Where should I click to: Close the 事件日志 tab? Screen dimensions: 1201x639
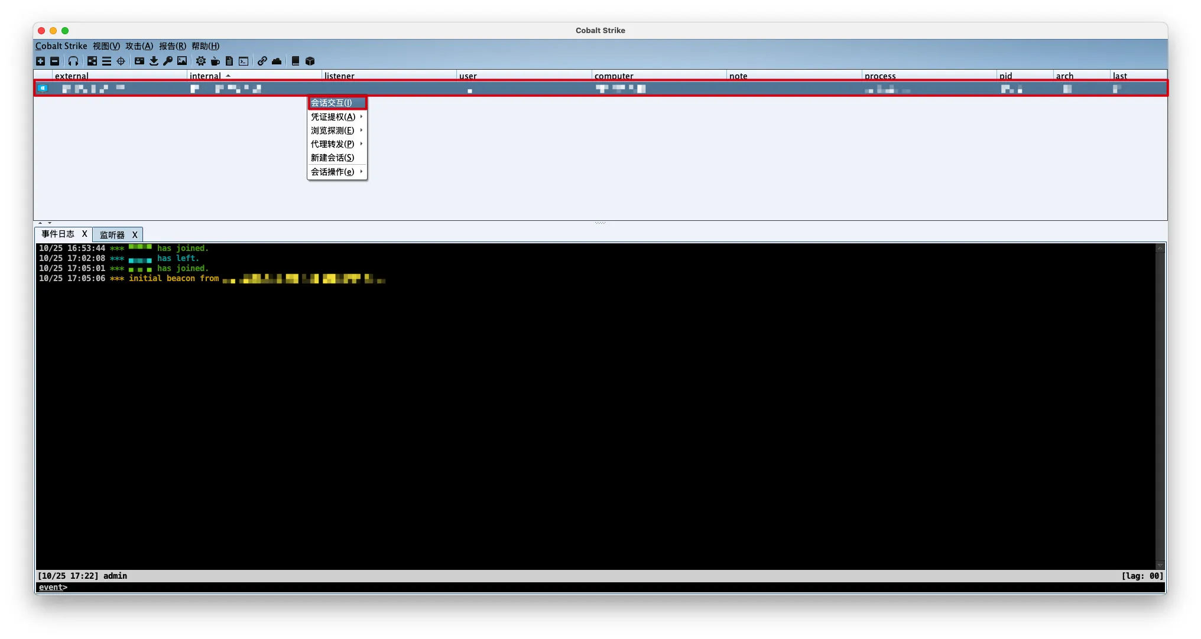pos(85,234)
